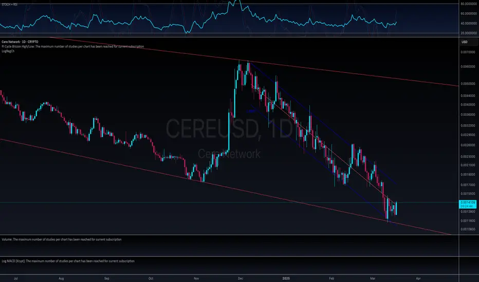Select the 'Cere Network · 1D · CRYPTO' legend title
The height and width of the screenshot is (282, 479).
[20, 42]
